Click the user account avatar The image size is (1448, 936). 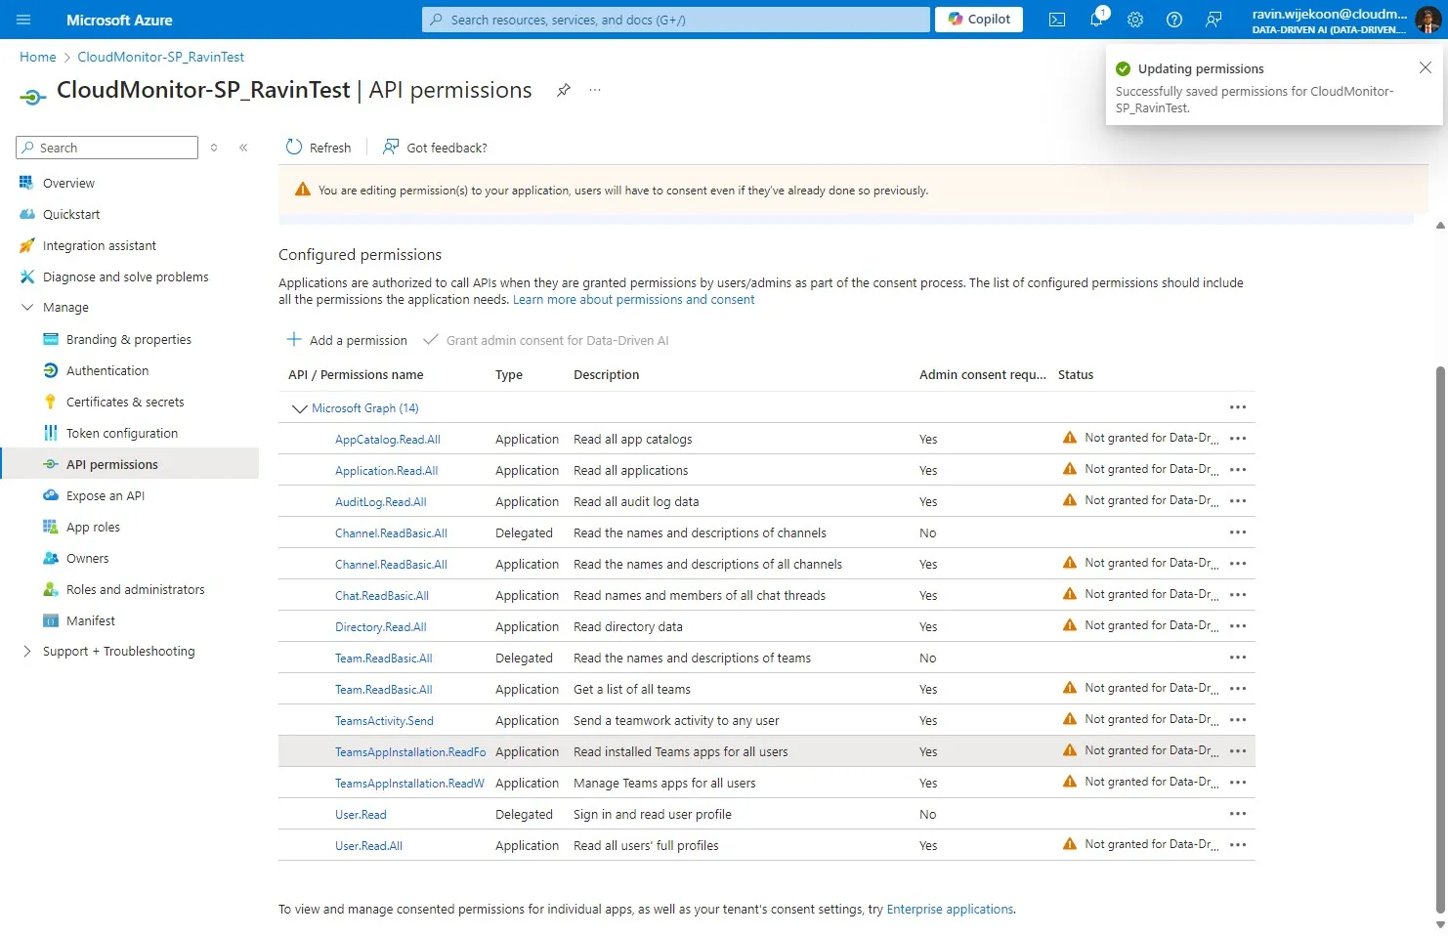coord(1427,20)
